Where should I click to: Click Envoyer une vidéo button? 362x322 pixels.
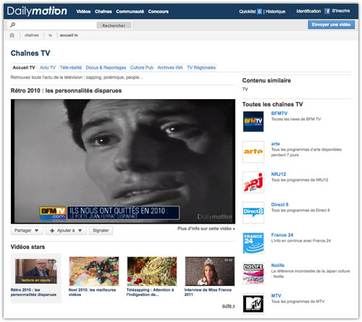tap(331, 25)
